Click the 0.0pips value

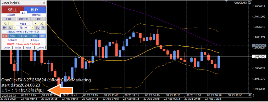[x=35, y=40]
